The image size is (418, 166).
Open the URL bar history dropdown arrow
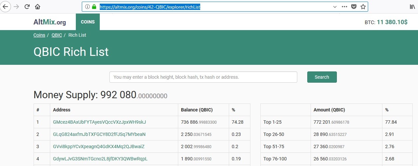tap(335, 7)
